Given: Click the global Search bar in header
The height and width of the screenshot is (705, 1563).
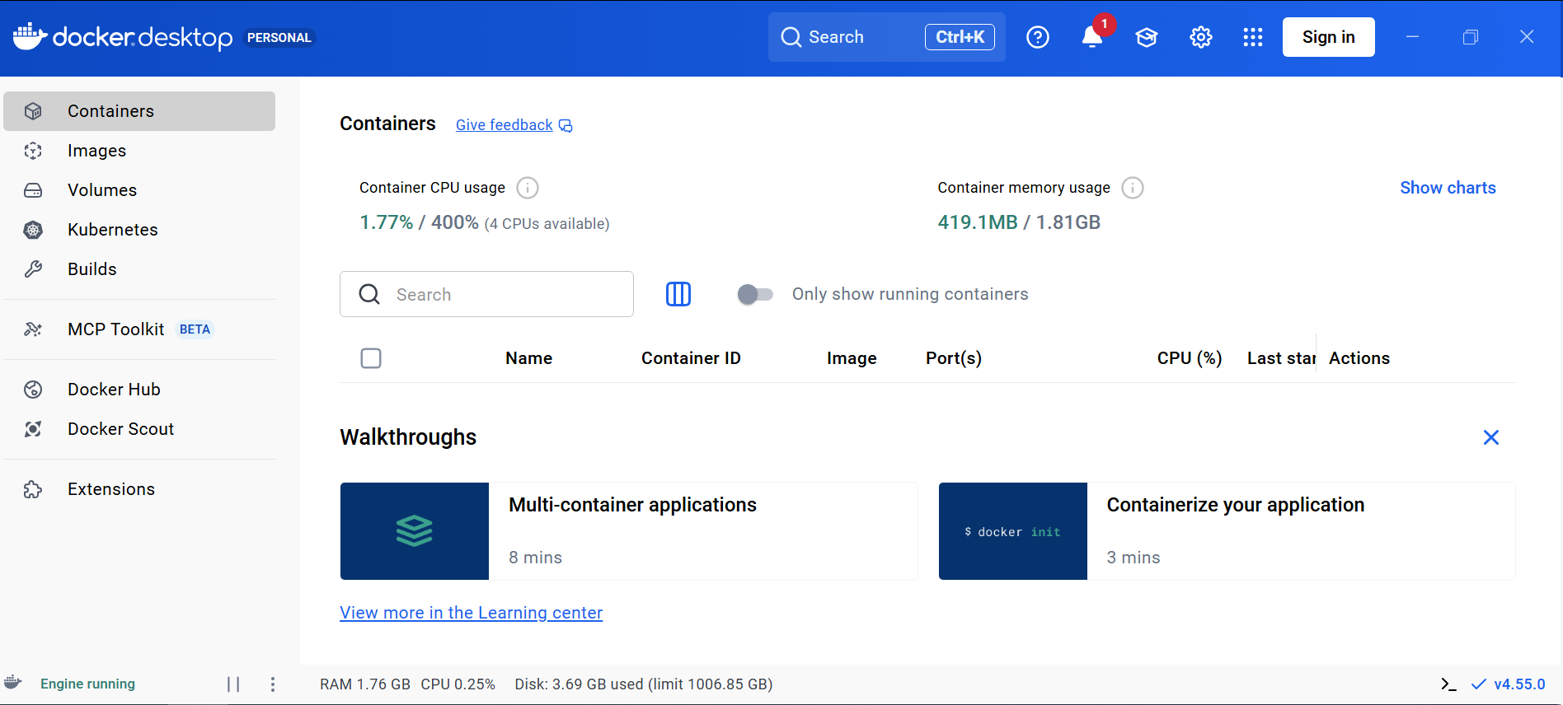Looking at the screenshot, I should (887, 37).
